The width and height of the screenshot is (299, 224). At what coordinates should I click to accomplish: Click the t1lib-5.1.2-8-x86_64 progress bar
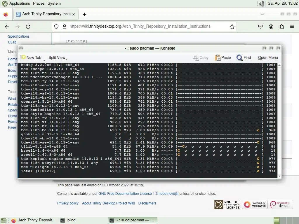pyautogui.click(x=220, y=147)
